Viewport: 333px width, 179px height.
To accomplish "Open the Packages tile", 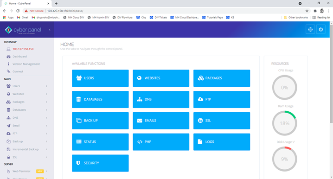I will pos(222,78).
